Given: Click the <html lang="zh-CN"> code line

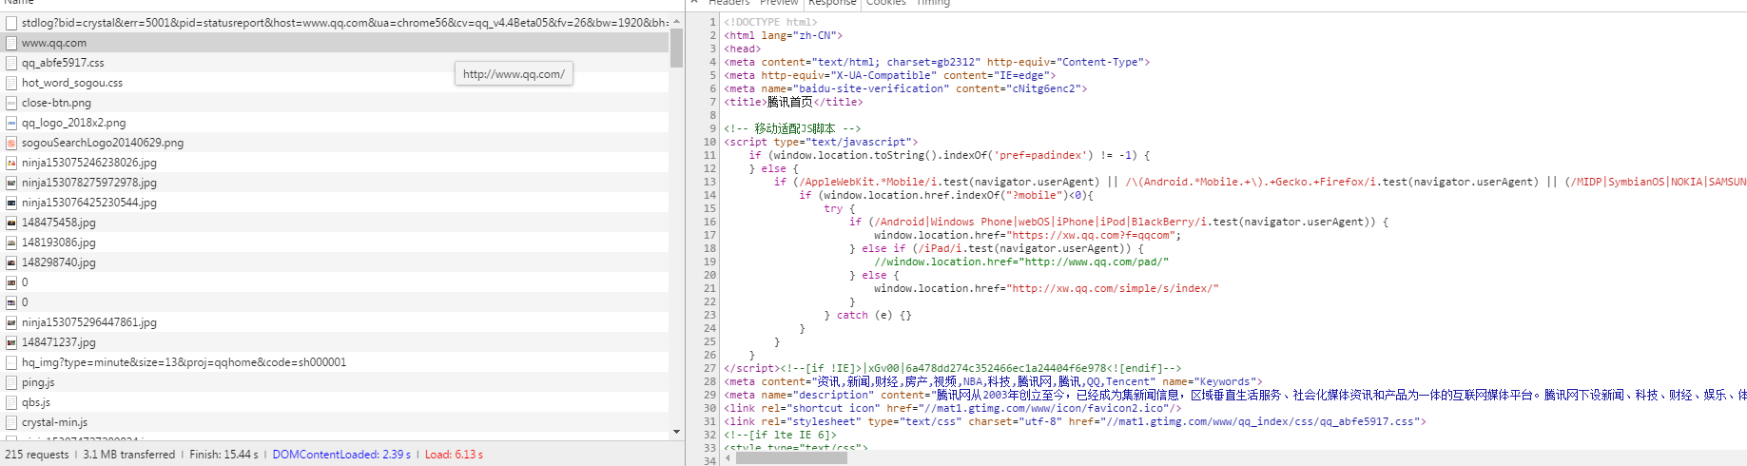Looking at the screenshot, I should click(783, 35).
